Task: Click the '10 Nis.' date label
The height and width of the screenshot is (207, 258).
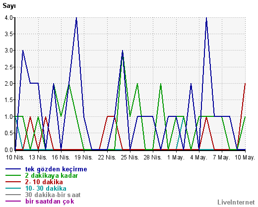Action: click(15, 157)
